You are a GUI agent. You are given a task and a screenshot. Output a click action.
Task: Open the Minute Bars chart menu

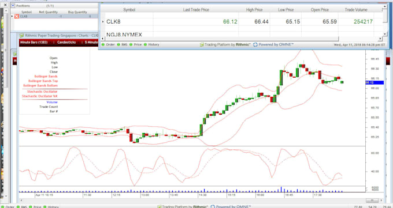[34, 42]
